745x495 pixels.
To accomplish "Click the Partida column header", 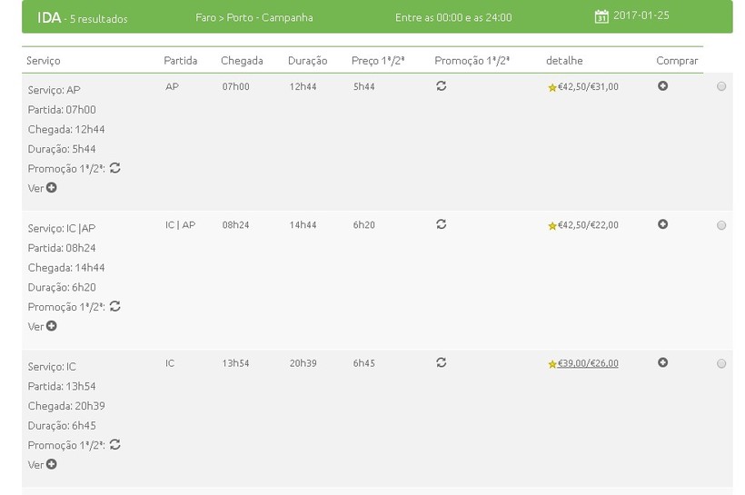I will [x=180, y=61].
